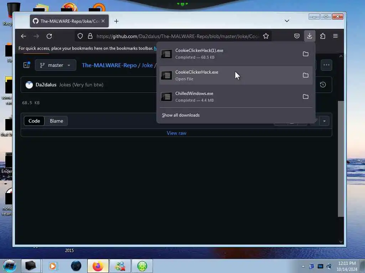Toggle the Downloads toolbar button
Image resolution: width=365 pixels, height=273 pixels.
click(x=310, y=36)
